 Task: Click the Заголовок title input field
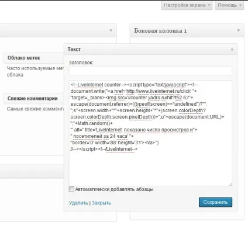point(150,71)
